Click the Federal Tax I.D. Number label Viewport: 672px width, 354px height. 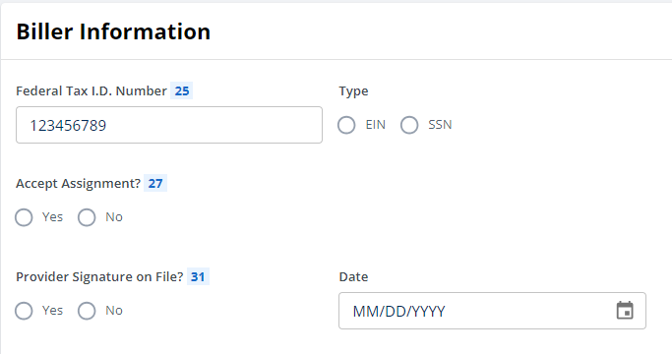[x=92, y=90]
